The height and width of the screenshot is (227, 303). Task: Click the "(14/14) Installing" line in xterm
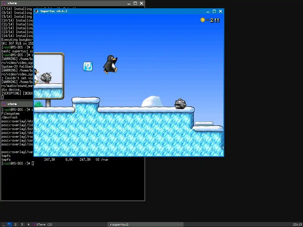click(x=17, y=36)
